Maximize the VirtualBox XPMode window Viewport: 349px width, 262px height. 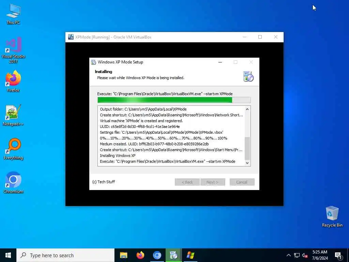[260, 37]
